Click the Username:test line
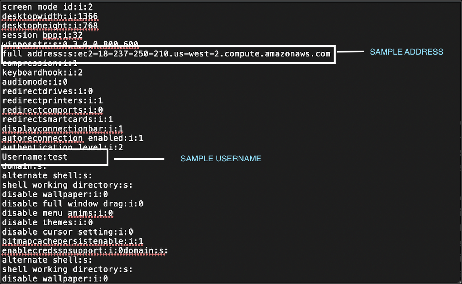Viewport: 462px width, 284px height. click(35, 157)
